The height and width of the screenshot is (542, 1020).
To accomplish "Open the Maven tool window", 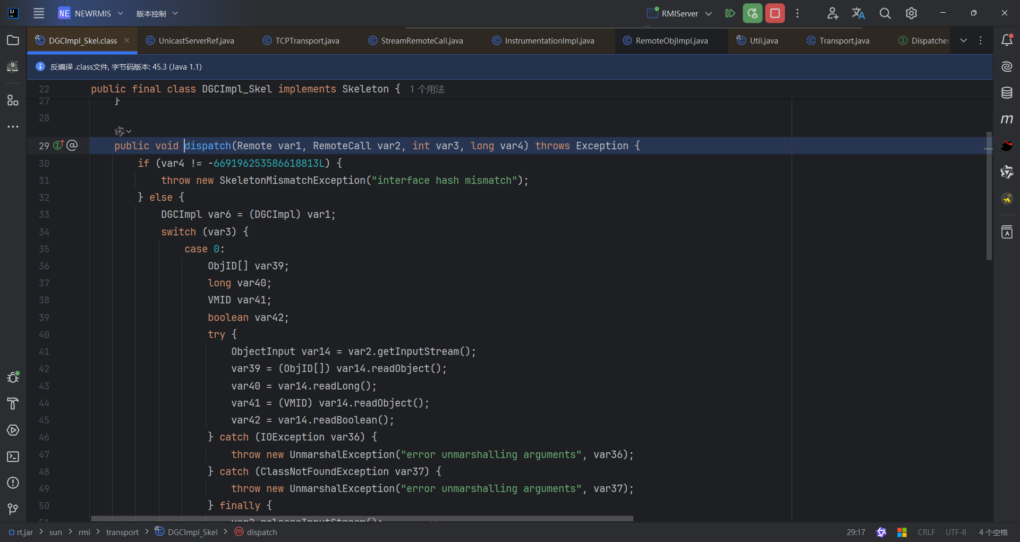I will (x=1007, y=119).
